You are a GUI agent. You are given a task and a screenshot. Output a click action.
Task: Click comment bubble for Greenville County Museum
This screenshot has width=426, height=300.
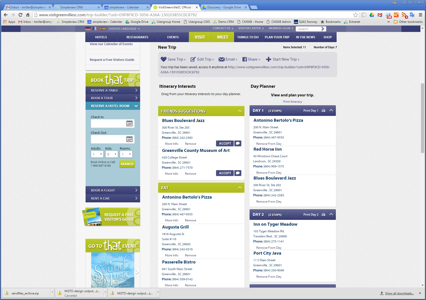pos(238,173)
